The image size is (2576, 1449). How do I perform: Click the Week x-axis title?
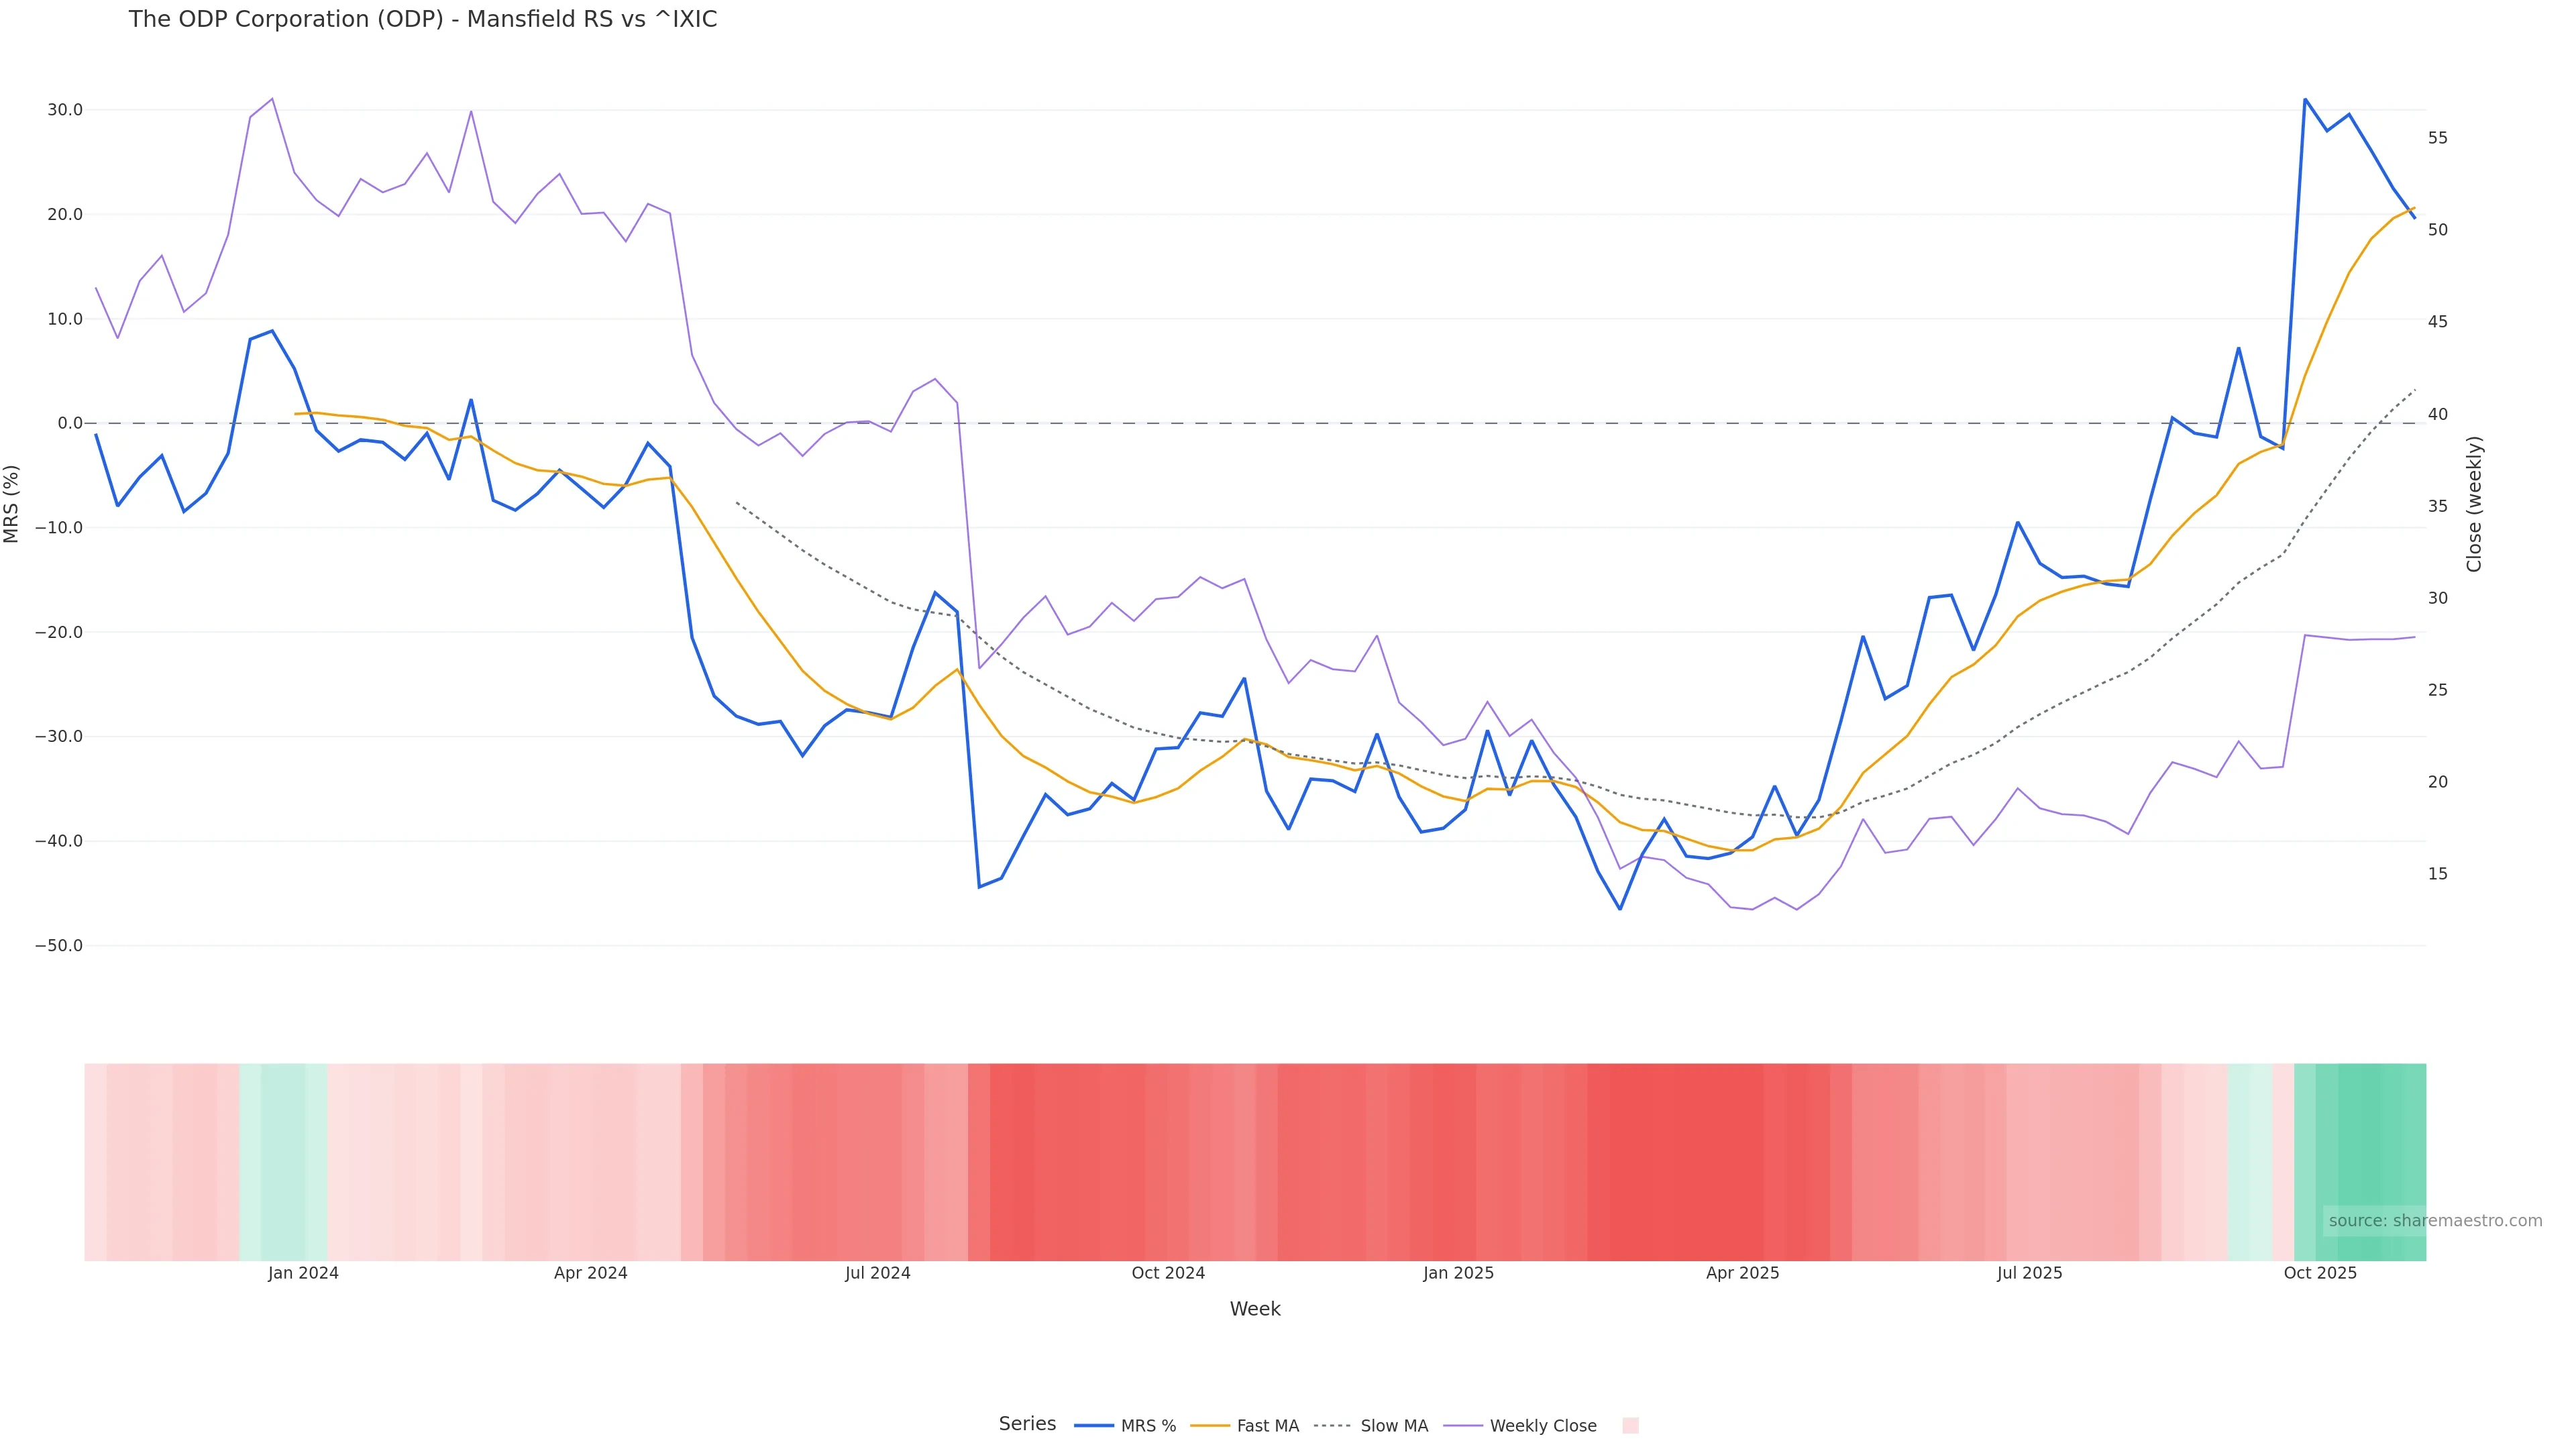click(x=1255, y=1310)
